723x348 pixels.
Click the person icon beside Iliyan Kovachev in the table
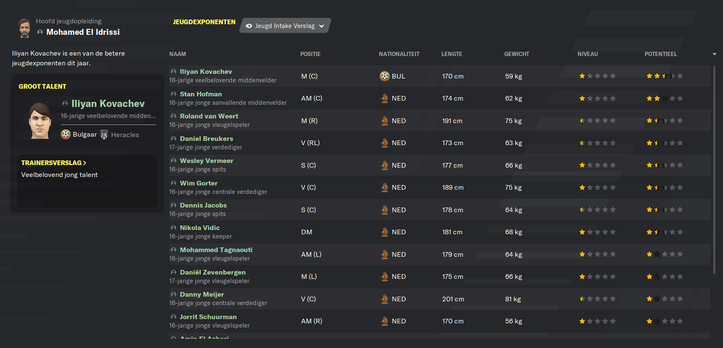pyautogui.click(x=174, y=72)
